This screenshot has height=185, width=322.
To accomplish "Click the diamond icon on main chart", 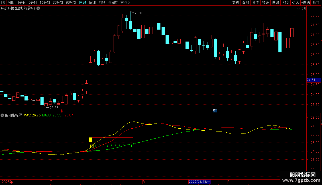I will pyautogui.click(x=299, y=9).
